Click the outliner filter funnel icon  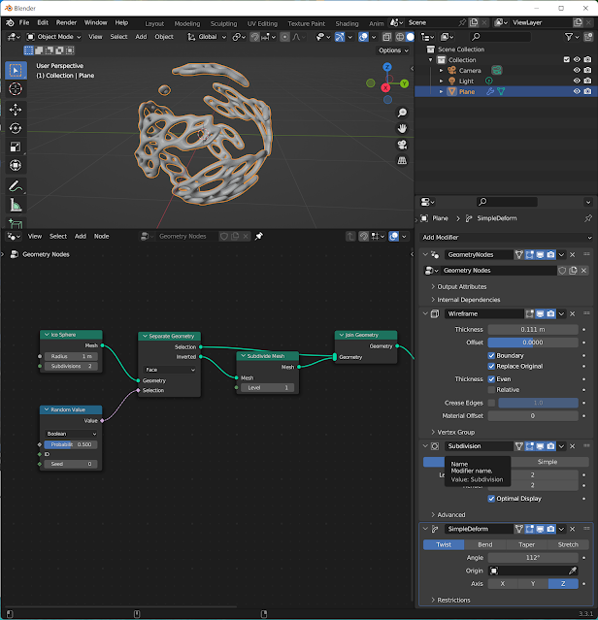(x=569, y=37)
